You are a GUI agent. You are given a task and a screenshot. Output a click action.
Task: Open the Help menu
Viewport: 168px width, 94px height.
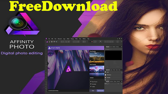(88, 39)
